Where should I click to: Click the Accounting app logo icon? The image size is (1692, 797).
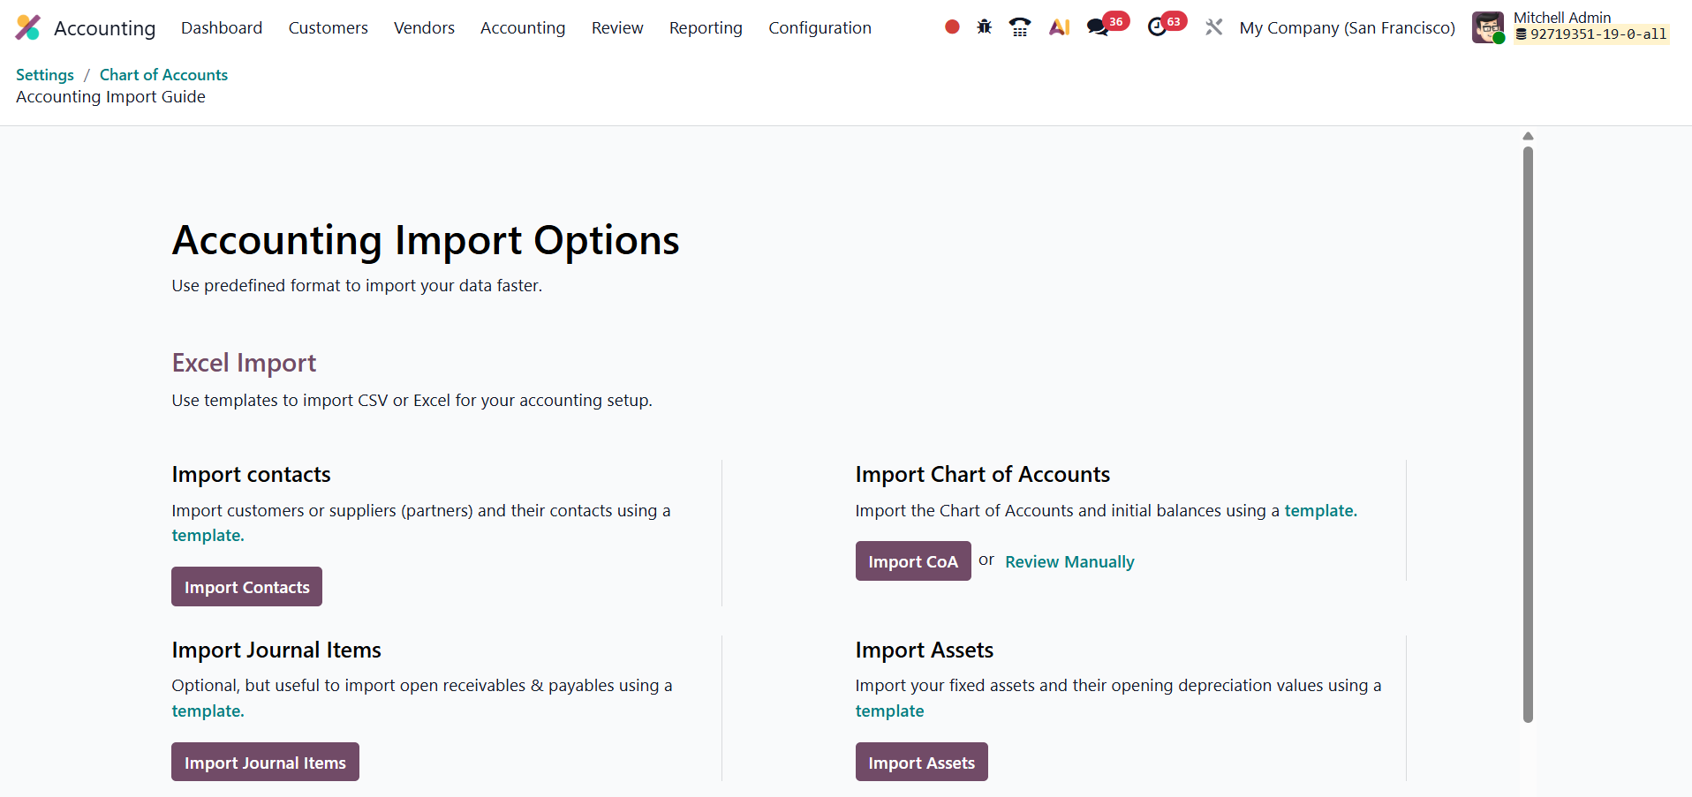coord(28,27)
